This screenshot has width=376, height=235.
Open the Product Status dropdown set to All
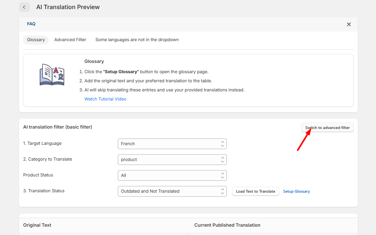172,176
